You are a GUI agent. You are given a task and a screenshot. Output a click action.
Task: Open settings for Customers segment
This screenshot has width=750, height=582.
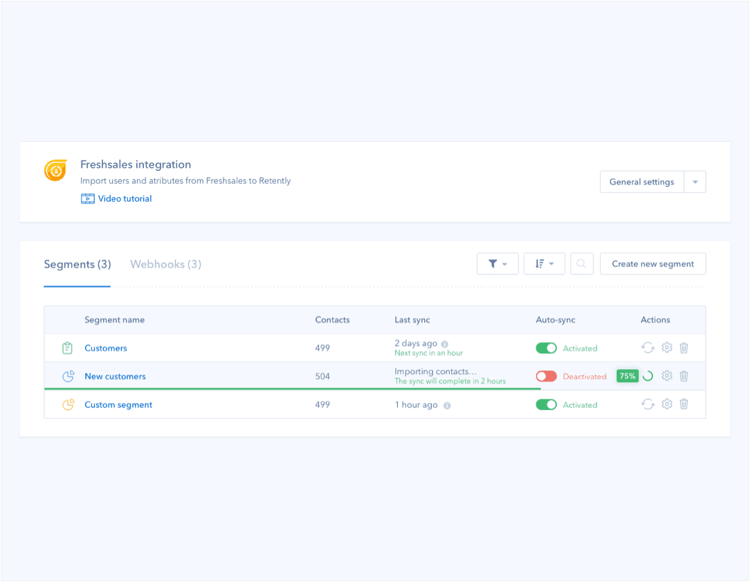[x=667, y=348]
